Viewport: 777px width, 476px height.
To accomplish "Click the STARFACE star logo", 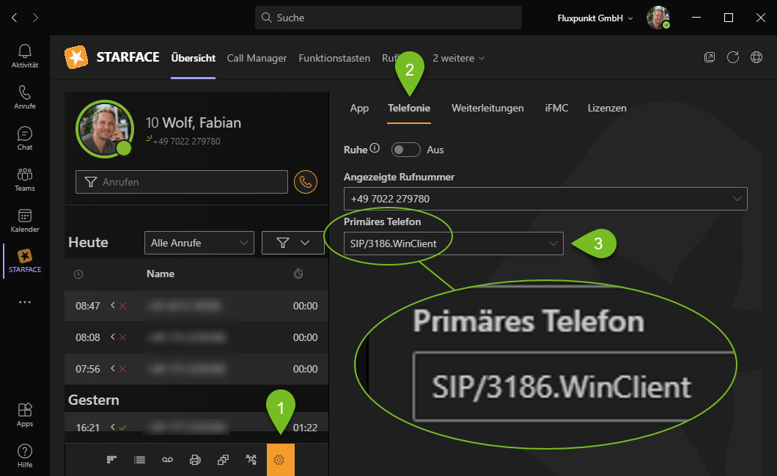I will tap(76, 57).
